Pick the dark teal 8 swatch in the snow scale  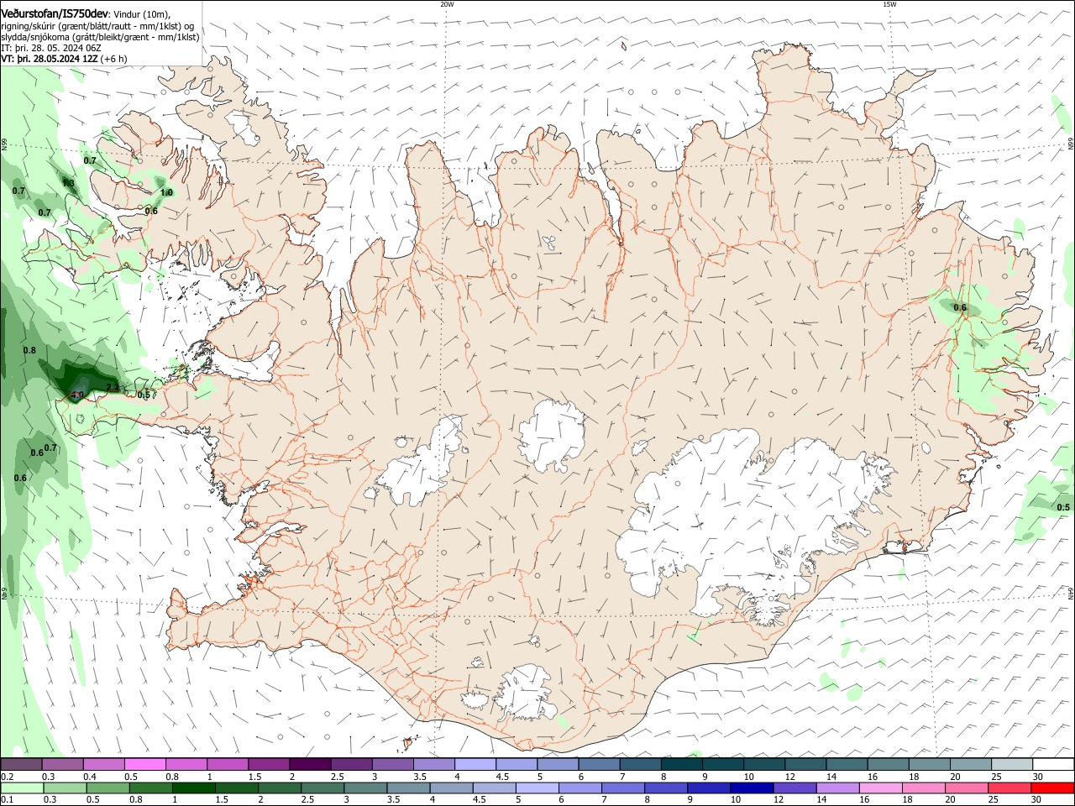[x=680, y=764]
